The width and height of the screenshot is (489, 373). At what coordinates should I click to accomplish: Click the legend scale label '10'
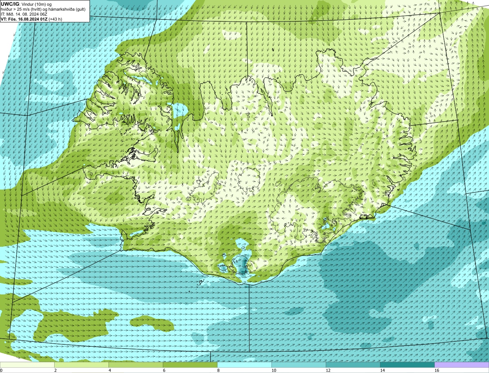pos(274,370)
